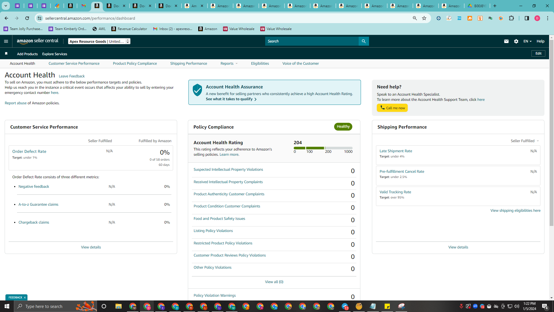Click View all (0) policy violations

click(274, 282)
